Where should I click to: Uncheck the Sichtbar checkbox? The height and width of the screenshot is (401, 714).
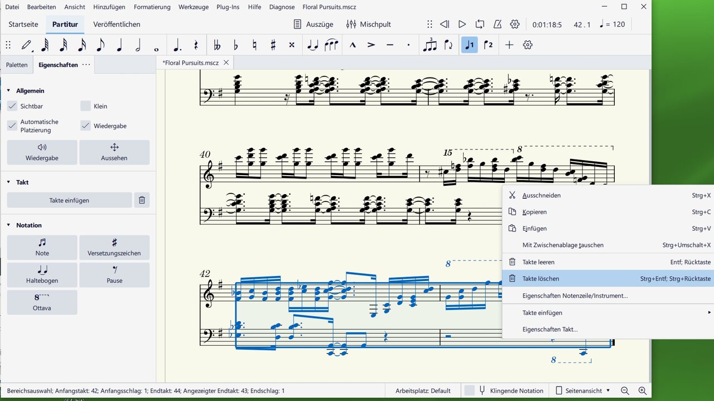[x=12, y=106]
